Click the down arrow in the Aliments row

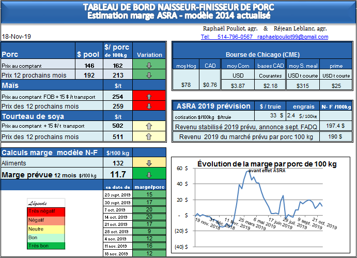[x=149, y=163]
